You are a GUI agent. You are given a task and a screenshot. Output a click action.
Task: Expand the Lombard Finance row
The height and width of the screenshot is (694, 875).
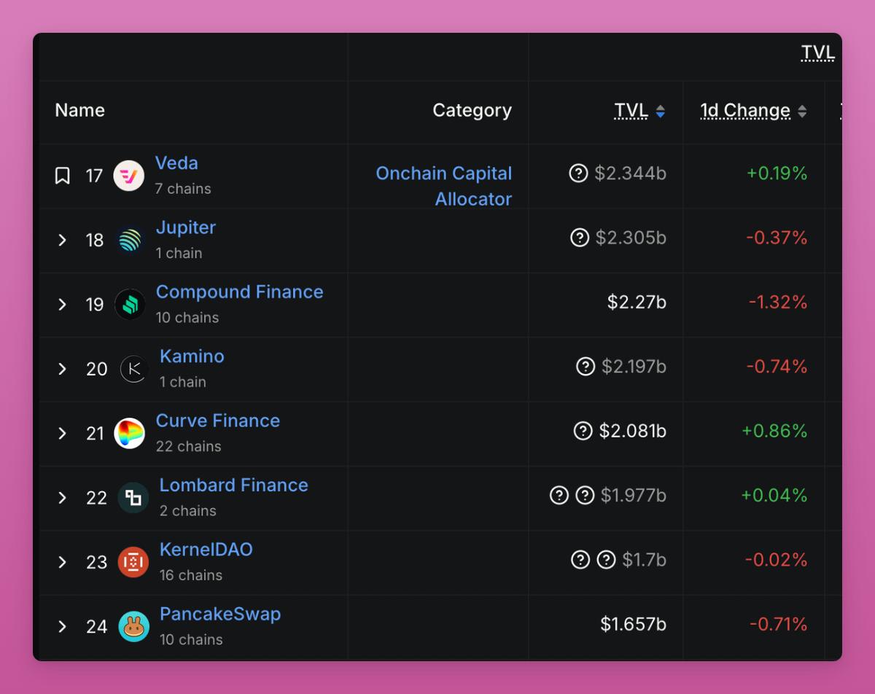(63, 497)
